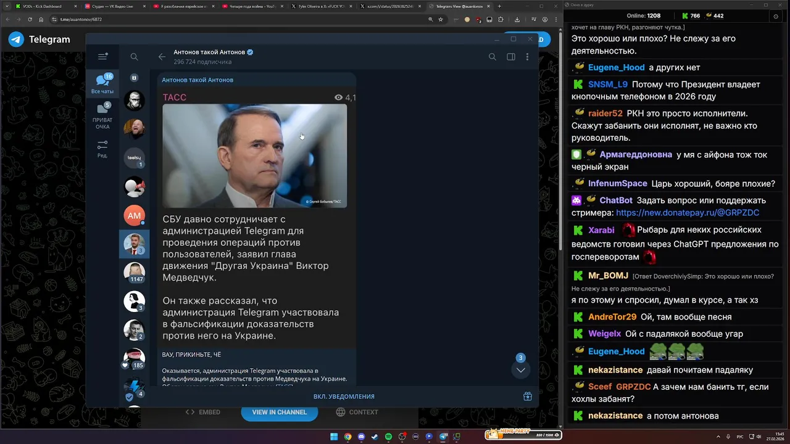Toggle the right info sidebar panel icon
790x444 pixels.
click(511, 57)
